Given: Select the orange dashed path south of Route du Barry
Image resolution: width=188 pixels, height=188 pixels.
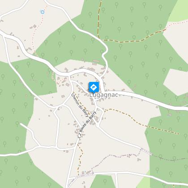Looking at the screenshot, I should click(x=80, y=158).
